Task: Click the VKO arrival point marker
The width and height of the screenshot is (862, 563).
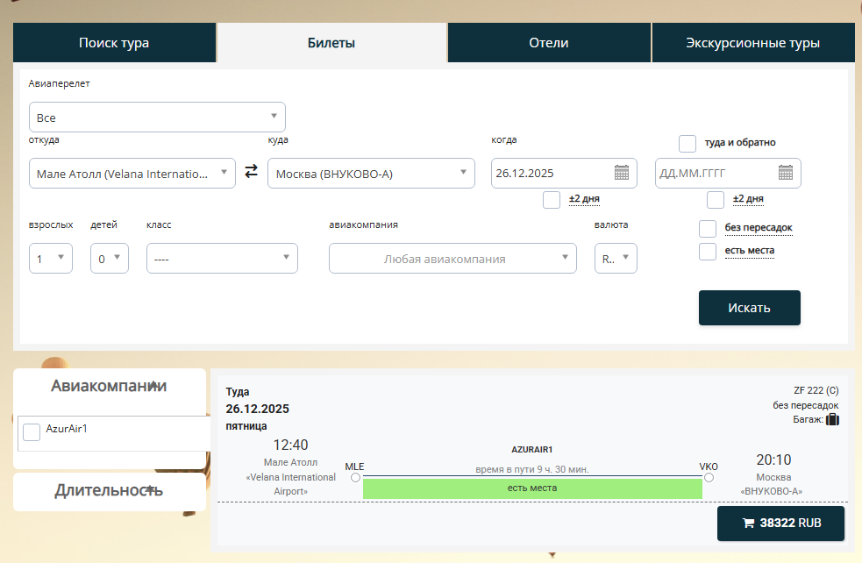Action: (x=709, y=478)
